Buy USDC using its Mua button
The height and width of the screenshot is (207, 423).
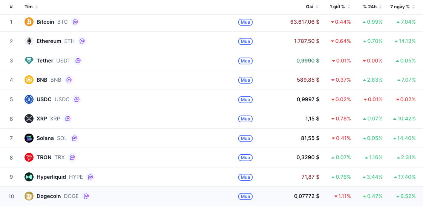245,100
